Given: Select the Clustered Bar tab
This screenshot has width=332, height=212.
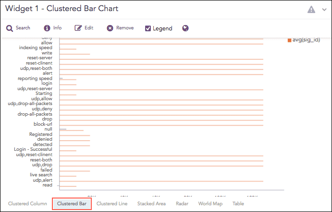Looking at the screenshot, I should [72, 204].
